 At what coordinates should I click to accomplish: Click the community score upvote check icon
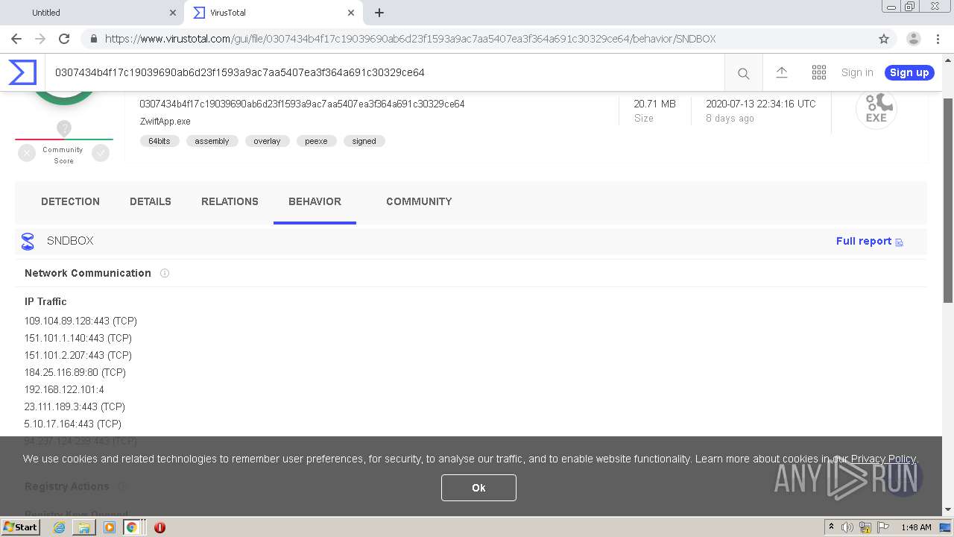(101, 153)
